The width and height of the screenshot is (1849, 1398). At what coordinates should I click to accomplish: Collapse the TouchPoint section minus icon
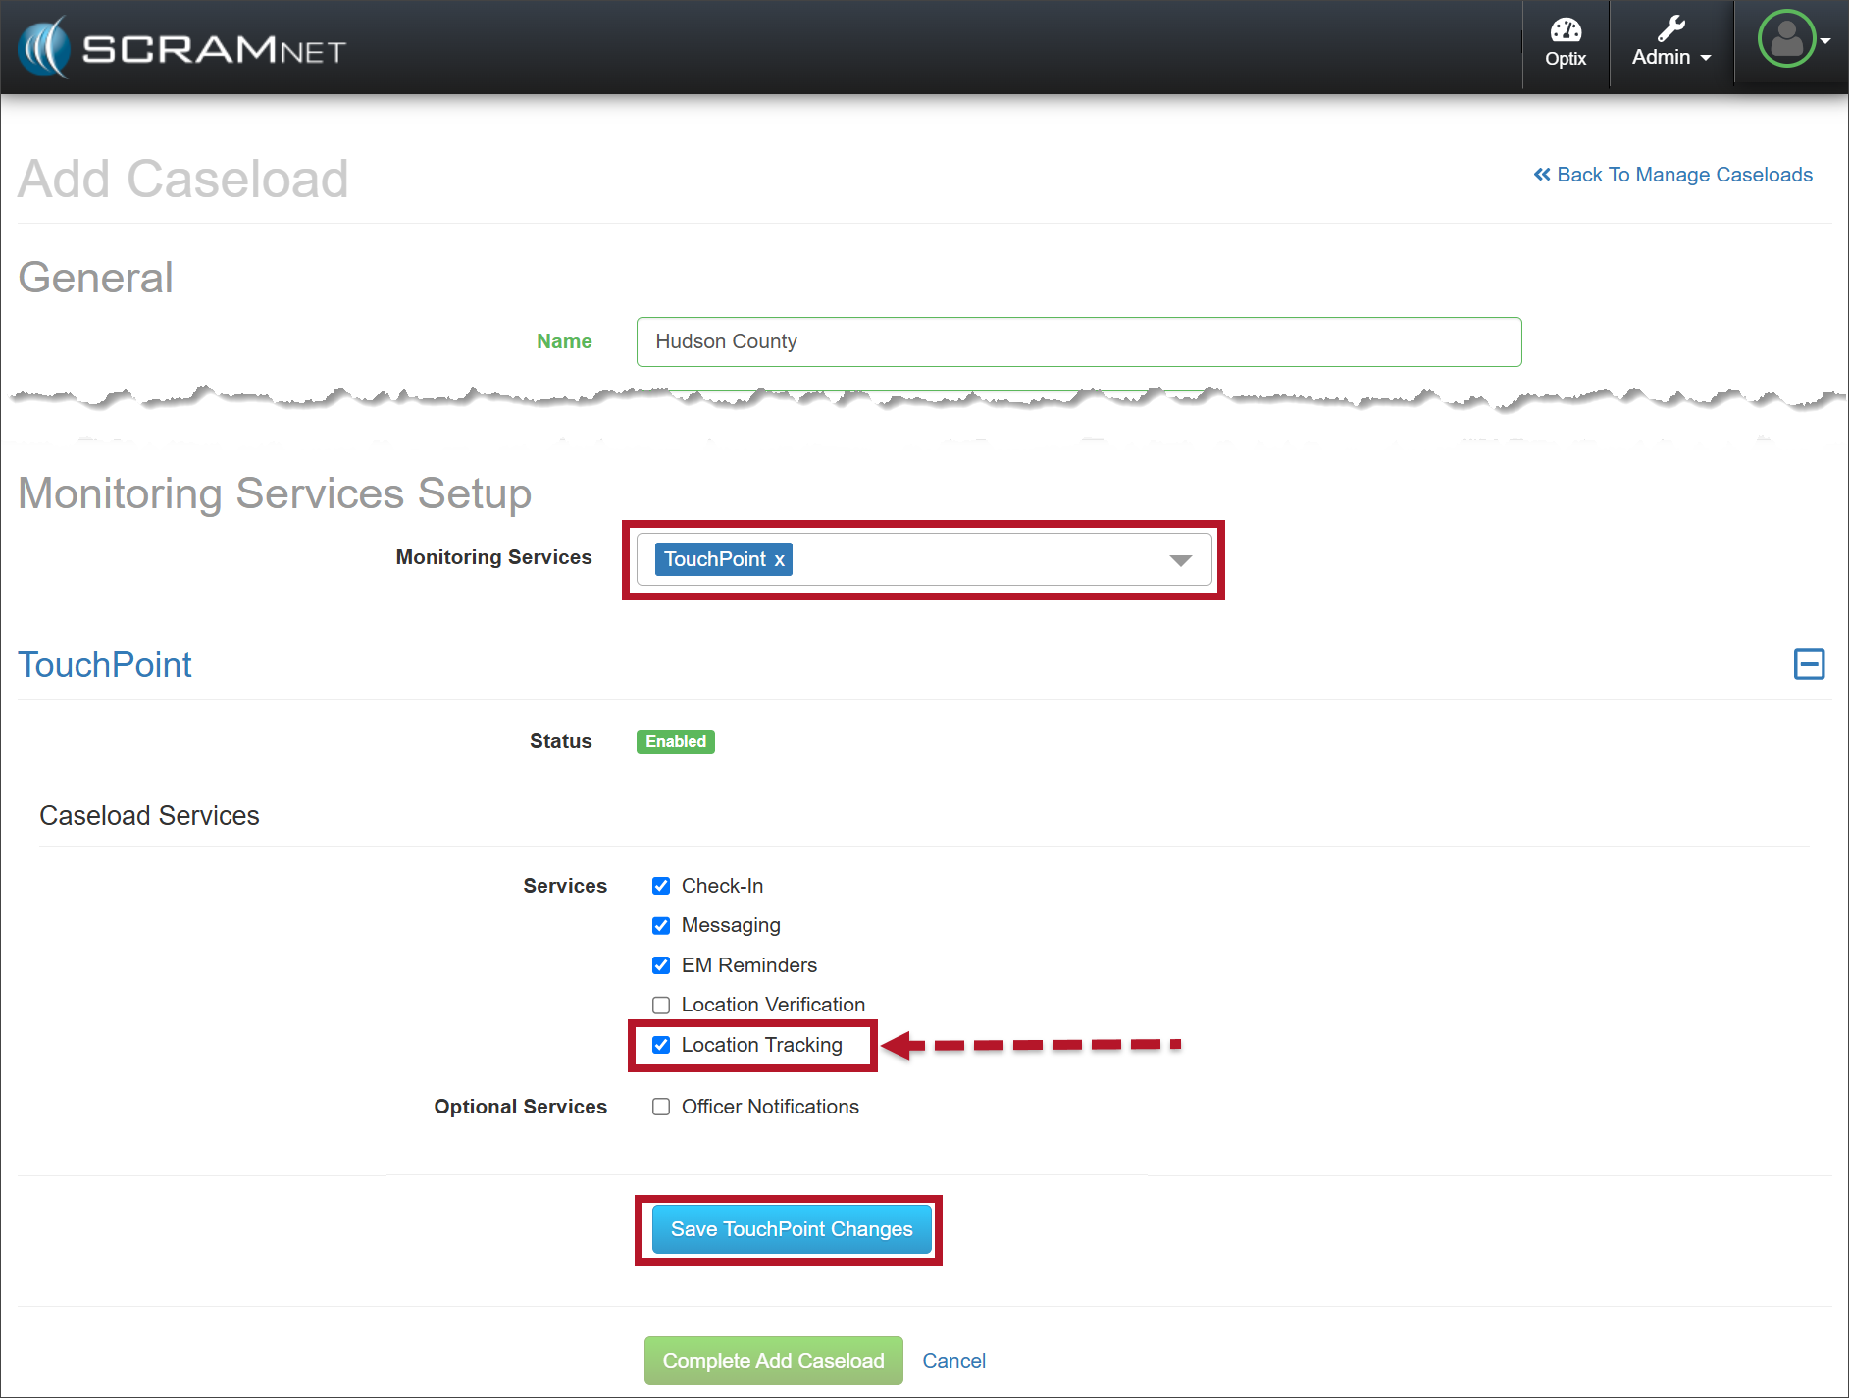click(x=1809, y=664)
